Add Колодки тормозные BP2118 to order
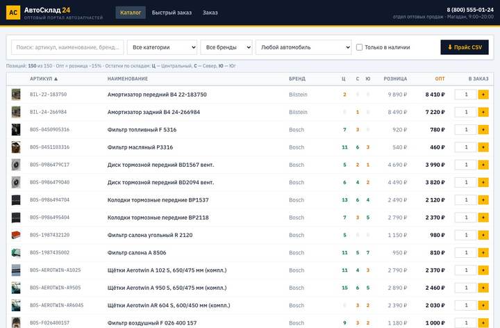Viewport: 500px width, 328px height. (x=483, y=218)
